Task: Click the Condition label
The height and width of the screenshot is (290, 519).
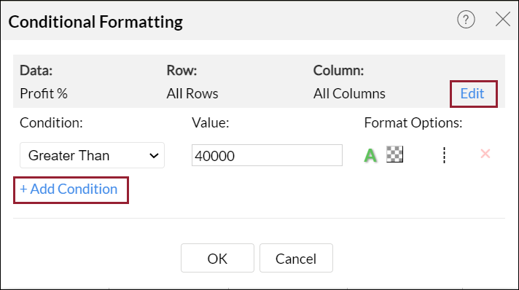Action: point(51,123)
